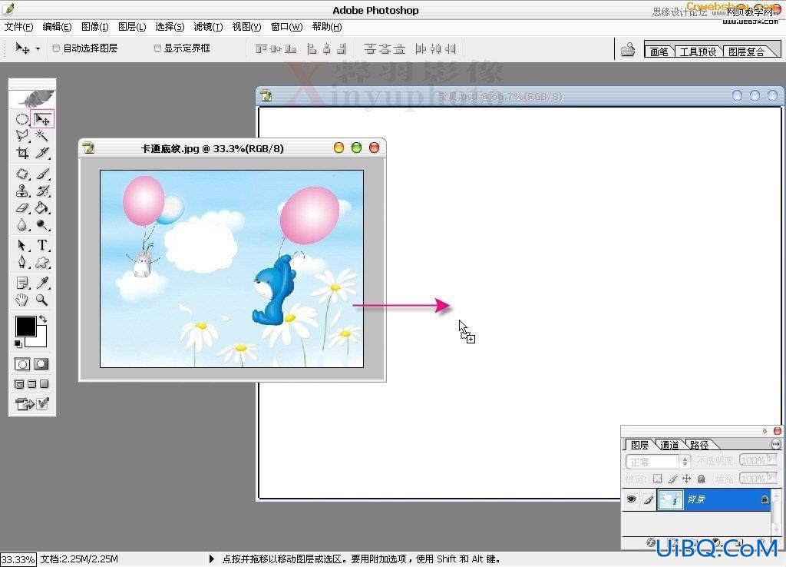Swap foreground and background colors
This screenshot has height=567, width=786.
pyautogui.click(x=43, y=319)
